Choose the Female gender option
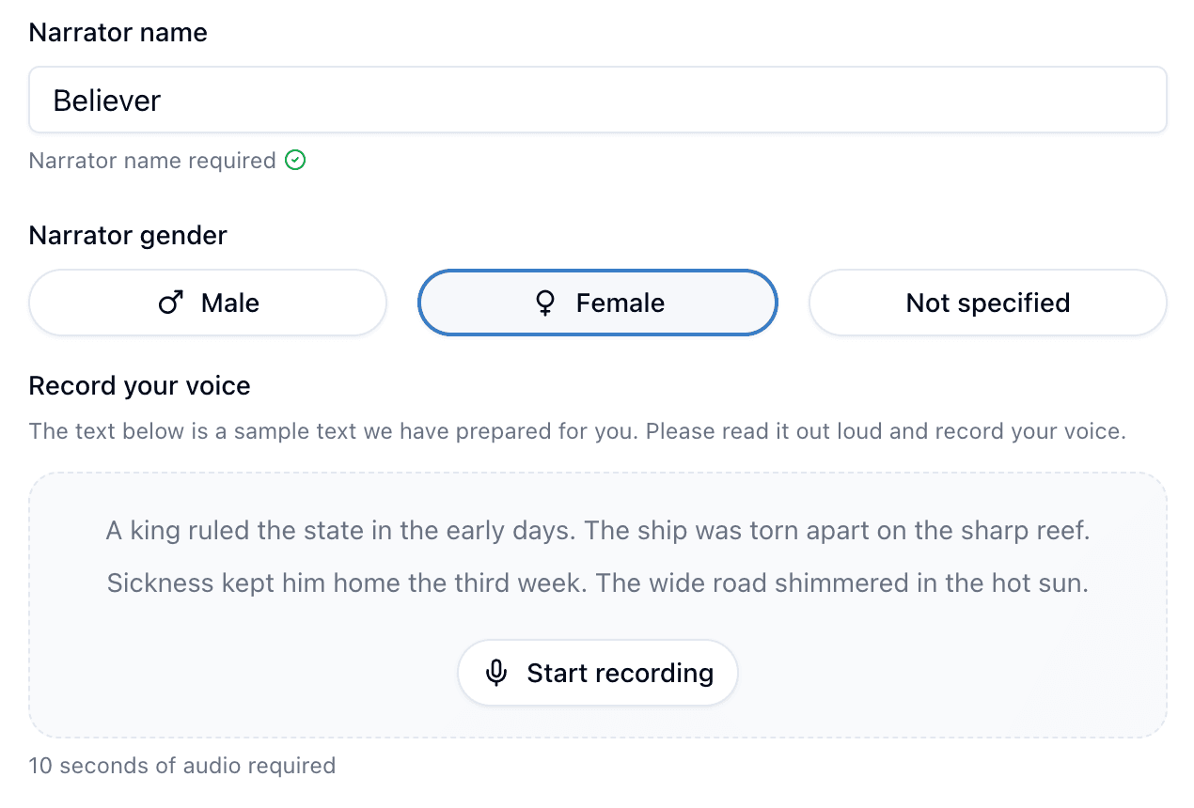The width and height of the screenshot is (1194, 808). click(598, 303)
